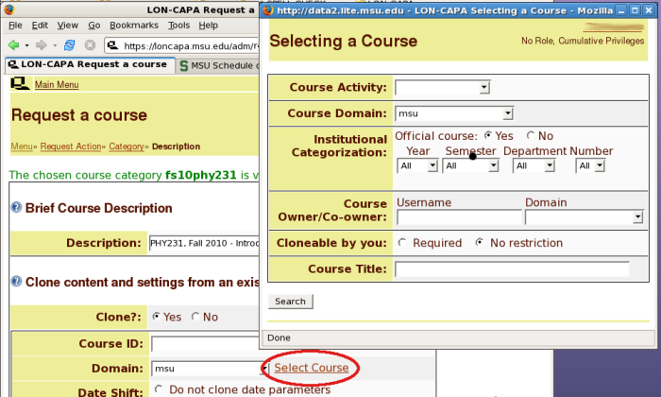Open the Go menu
Image resolution: width=661 pixels, height=397 pixels.
pos(94,26)
